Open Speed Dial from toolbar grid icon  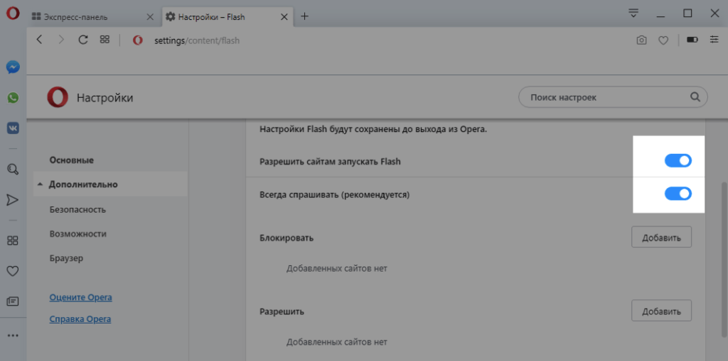coord(105,40)
